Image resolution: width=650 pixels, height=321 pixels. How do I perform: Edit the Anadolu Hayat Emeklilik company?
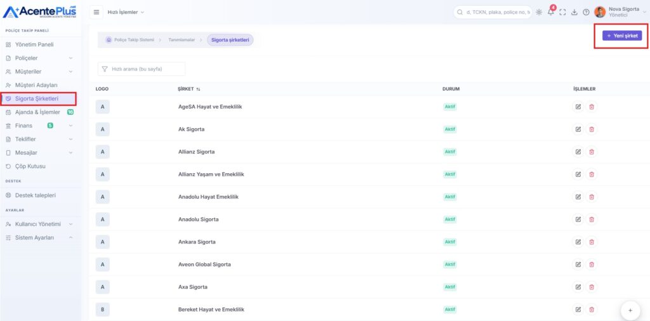(578, 197)
